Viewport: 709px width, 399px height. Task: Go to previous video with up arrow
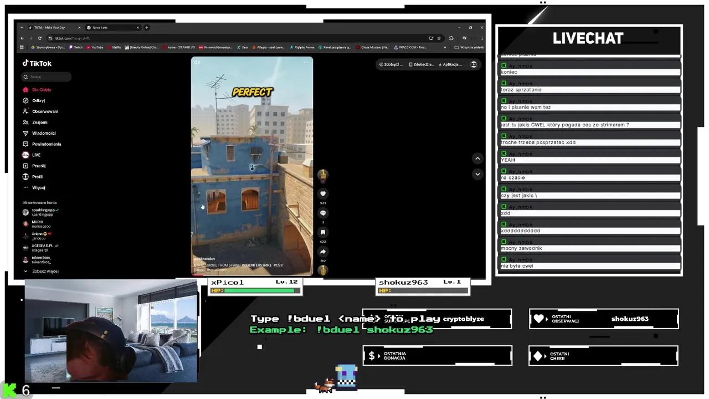click(x=477, y=158)
